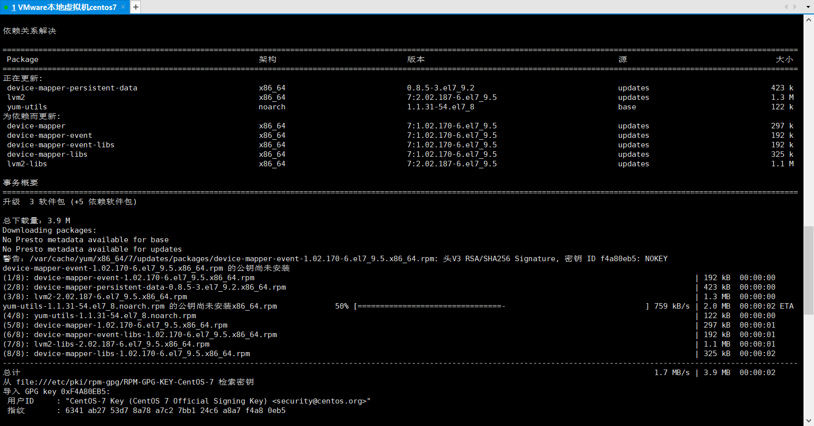The image size is (814, 426).
Task: Click the 源 column header
Action: click(623, 59)
